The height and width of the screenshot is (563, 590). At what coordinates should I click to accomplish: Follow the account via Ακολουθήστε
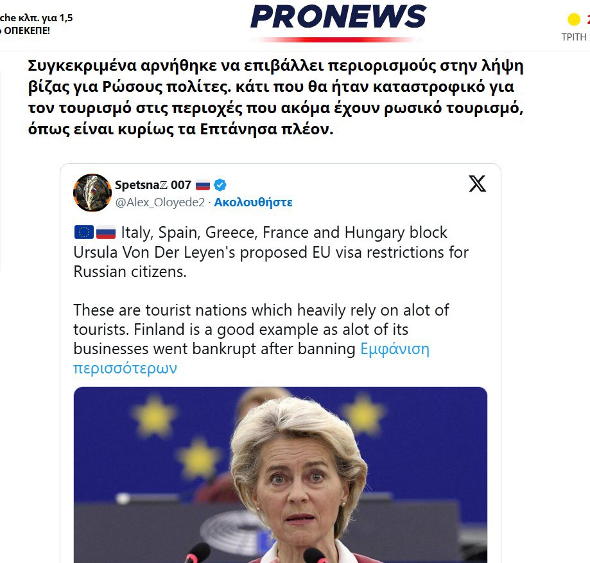(253, 202)
